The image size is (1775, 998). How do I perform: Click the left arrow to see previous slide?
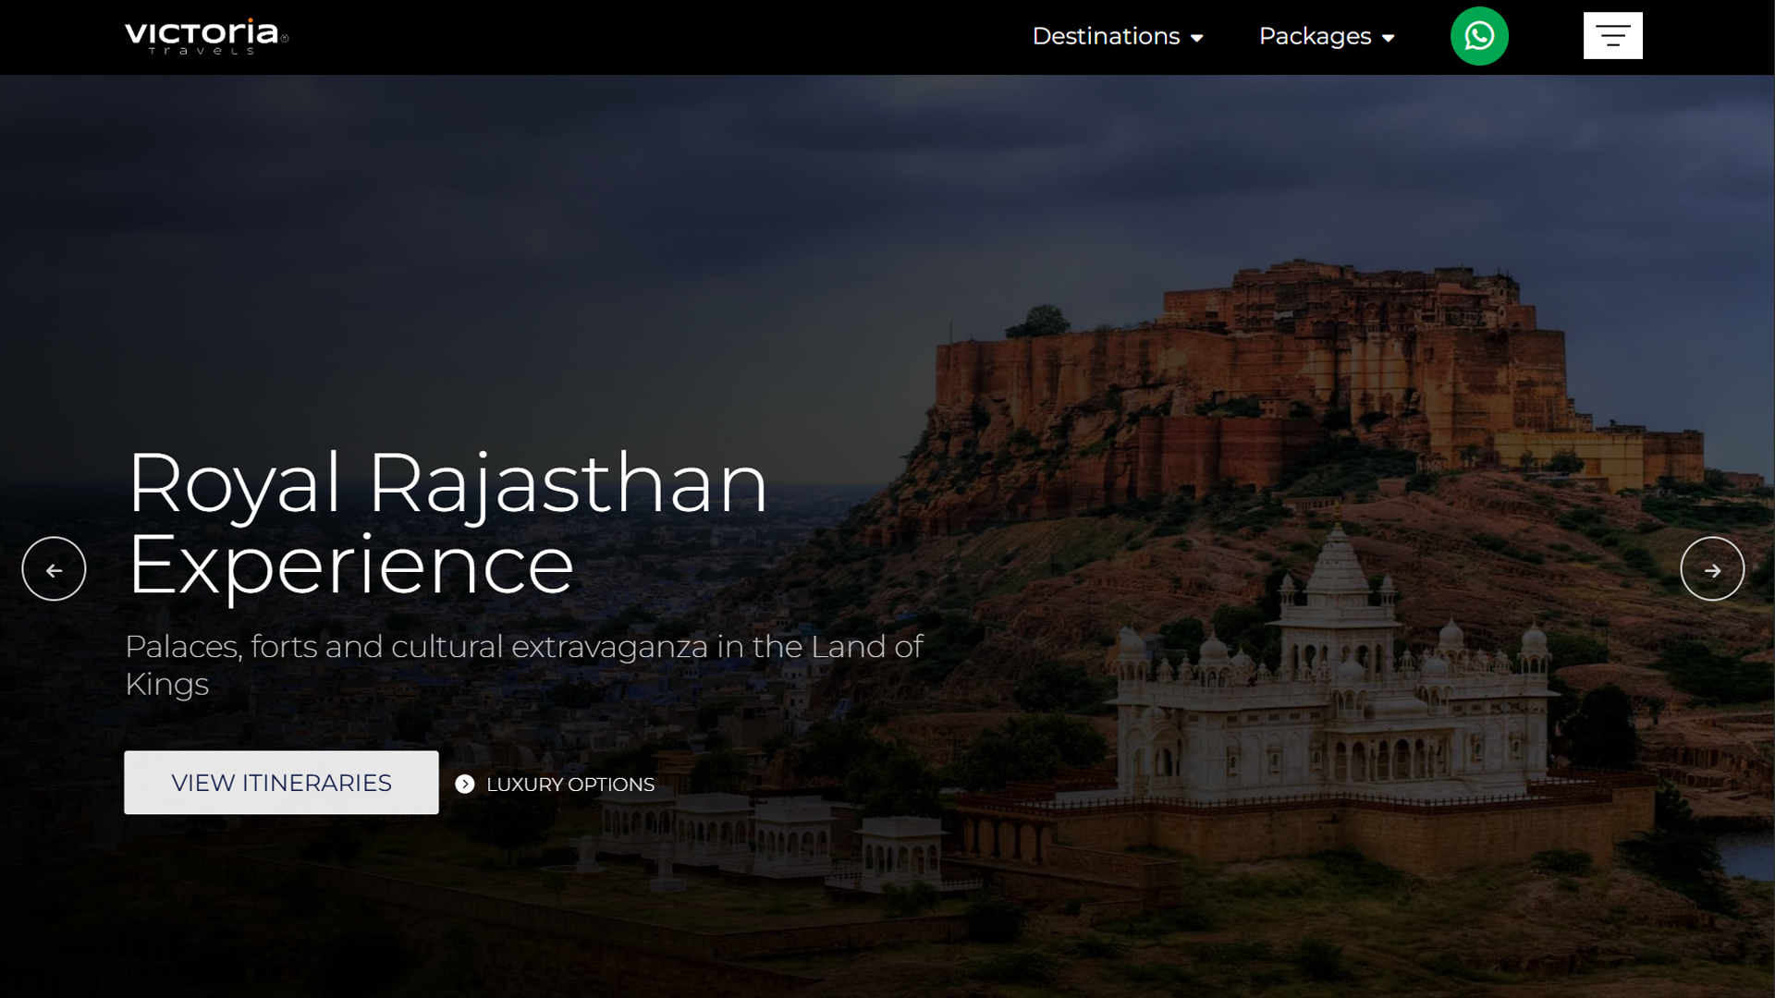(53, 568)
